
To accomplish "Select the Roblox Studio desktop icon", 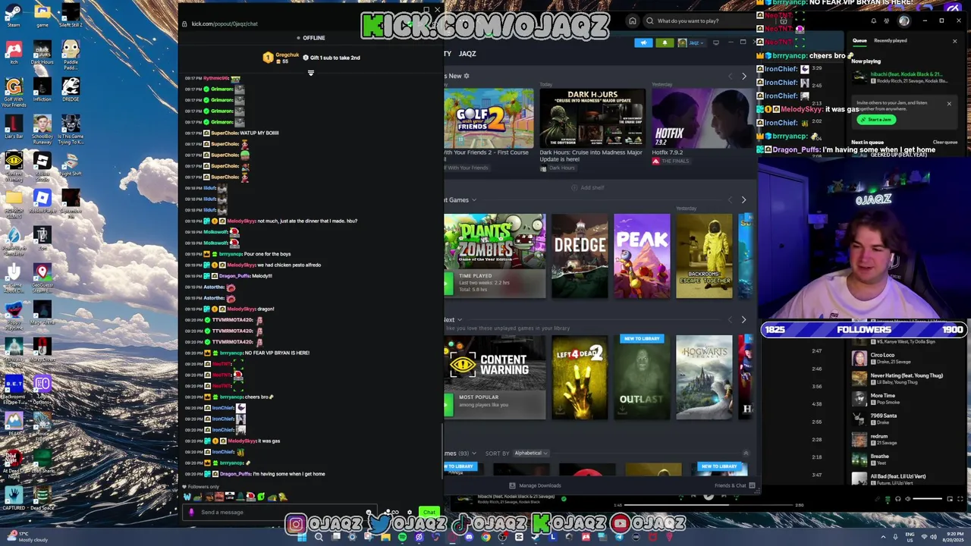I will pos(42,167).
